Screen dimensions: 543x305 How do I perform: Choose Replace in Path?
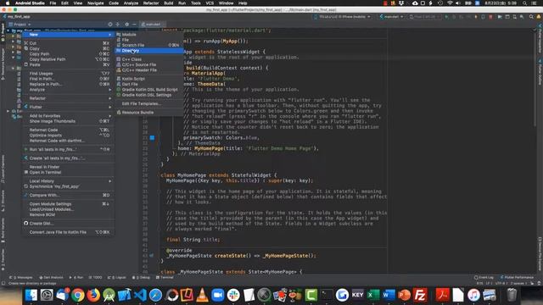coord(68,84)
